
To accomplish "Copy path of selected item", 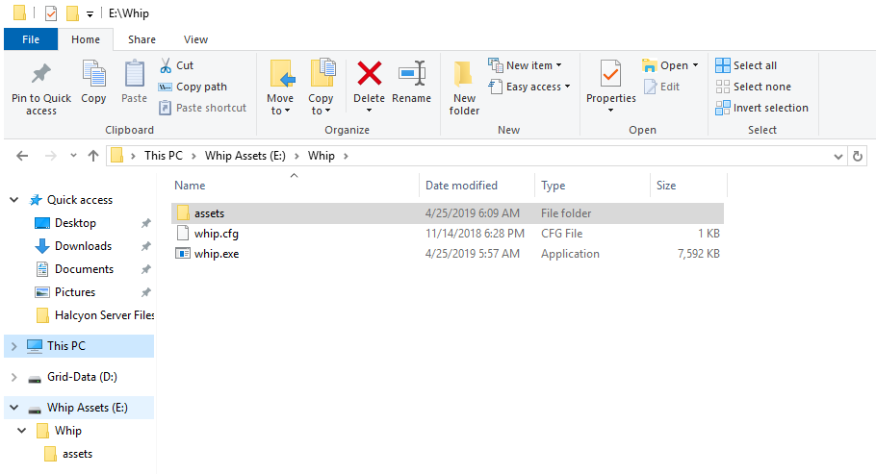I will (193, 87).
